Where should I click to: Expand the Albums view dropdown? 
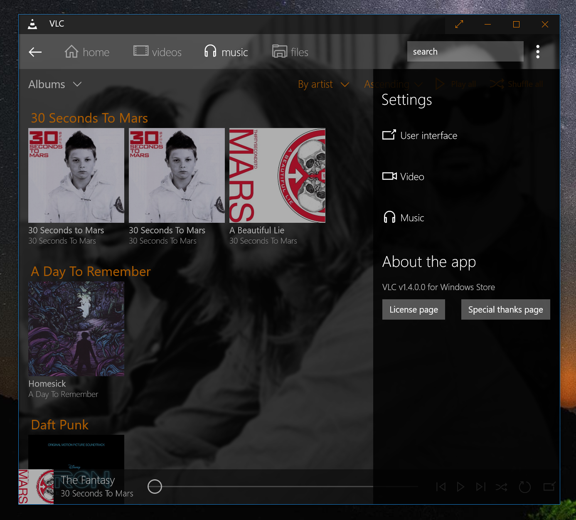(x=55, y=84)
